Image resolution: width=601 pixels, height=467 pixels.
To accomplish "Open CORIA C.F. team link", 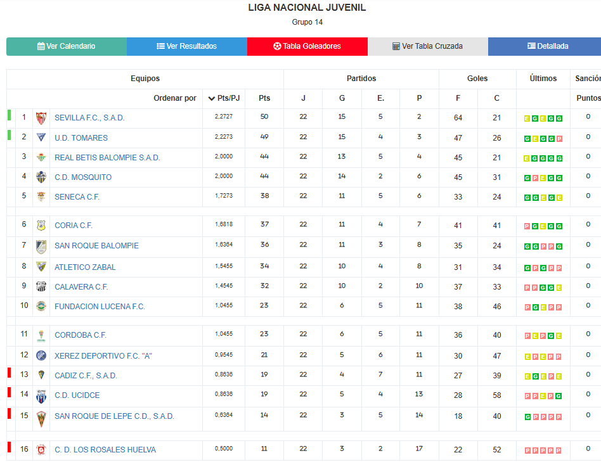I will pyautogui.click(x=73, y=226).
